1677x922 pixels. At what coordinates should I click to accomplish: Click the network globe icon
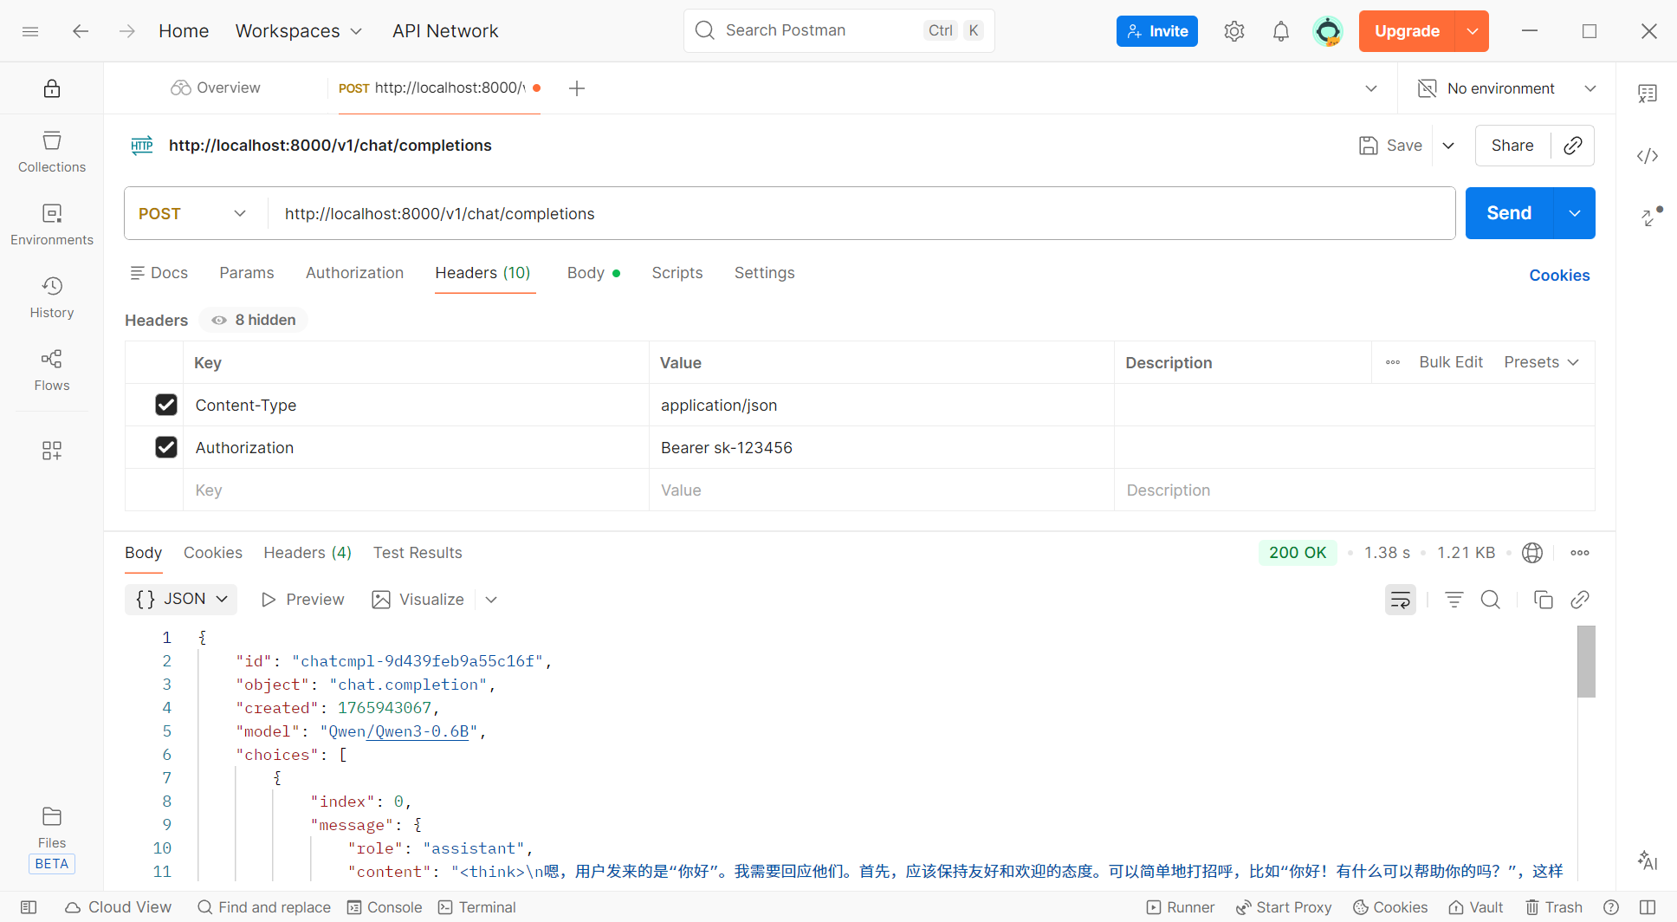point(1532,553)
